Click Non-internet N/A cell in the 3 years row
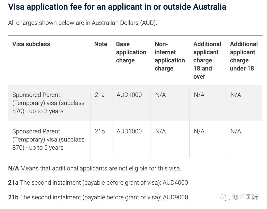 tap(160, 95)
